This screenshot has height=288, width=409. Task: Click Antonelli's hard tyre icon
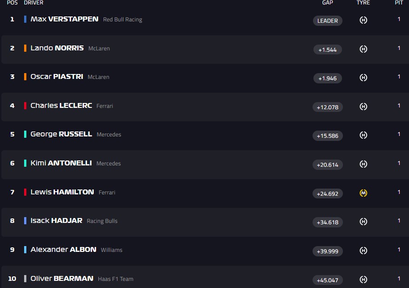point(363,164)
